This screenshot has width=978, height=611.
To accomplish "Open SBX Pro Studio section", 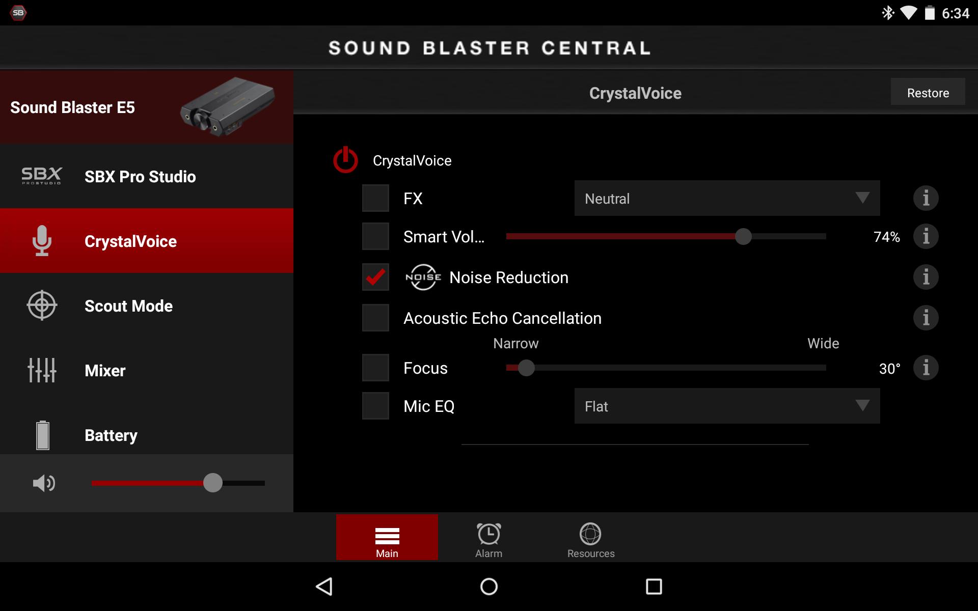I will (147, 176).
